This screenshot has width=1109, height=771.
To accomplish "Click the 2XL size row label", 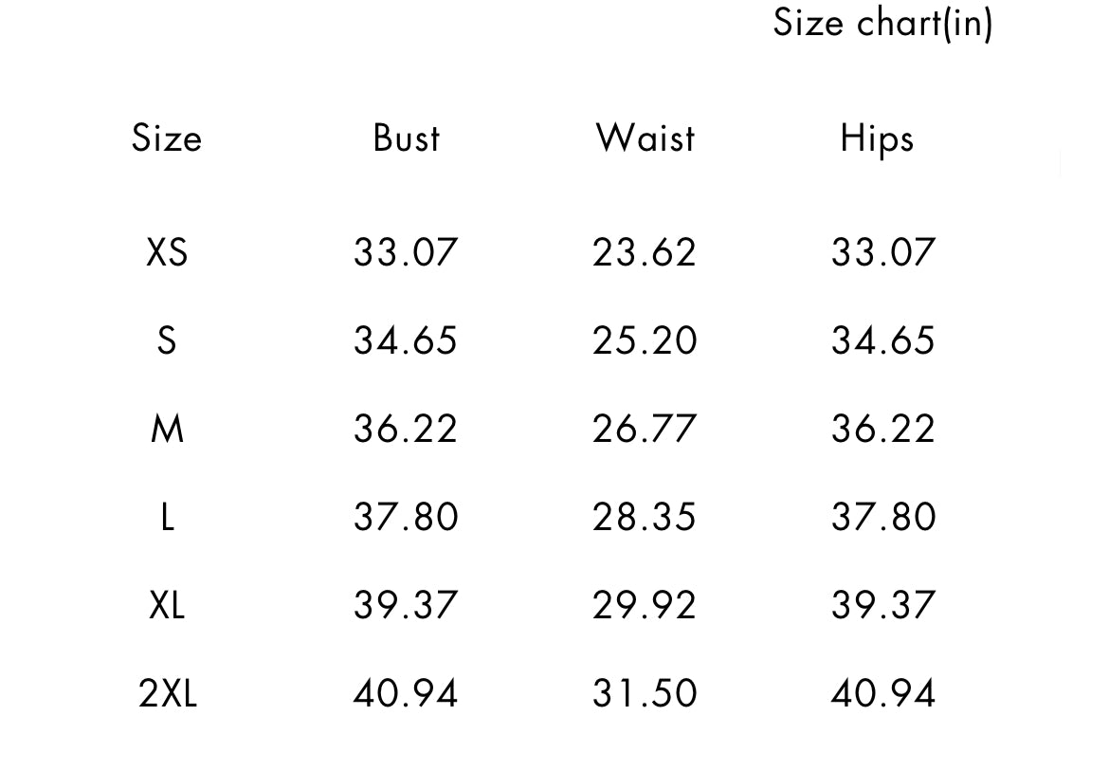I will 168,693.
